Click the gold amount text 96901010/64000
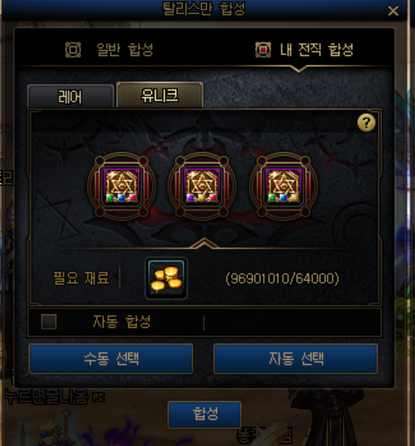 coord(282,278)
